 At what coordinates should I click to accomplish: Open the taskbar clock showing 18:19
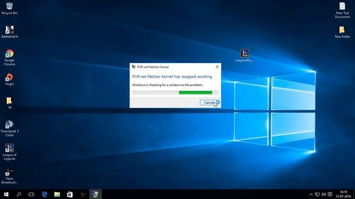pyautogui.click(x=343, y=194)
